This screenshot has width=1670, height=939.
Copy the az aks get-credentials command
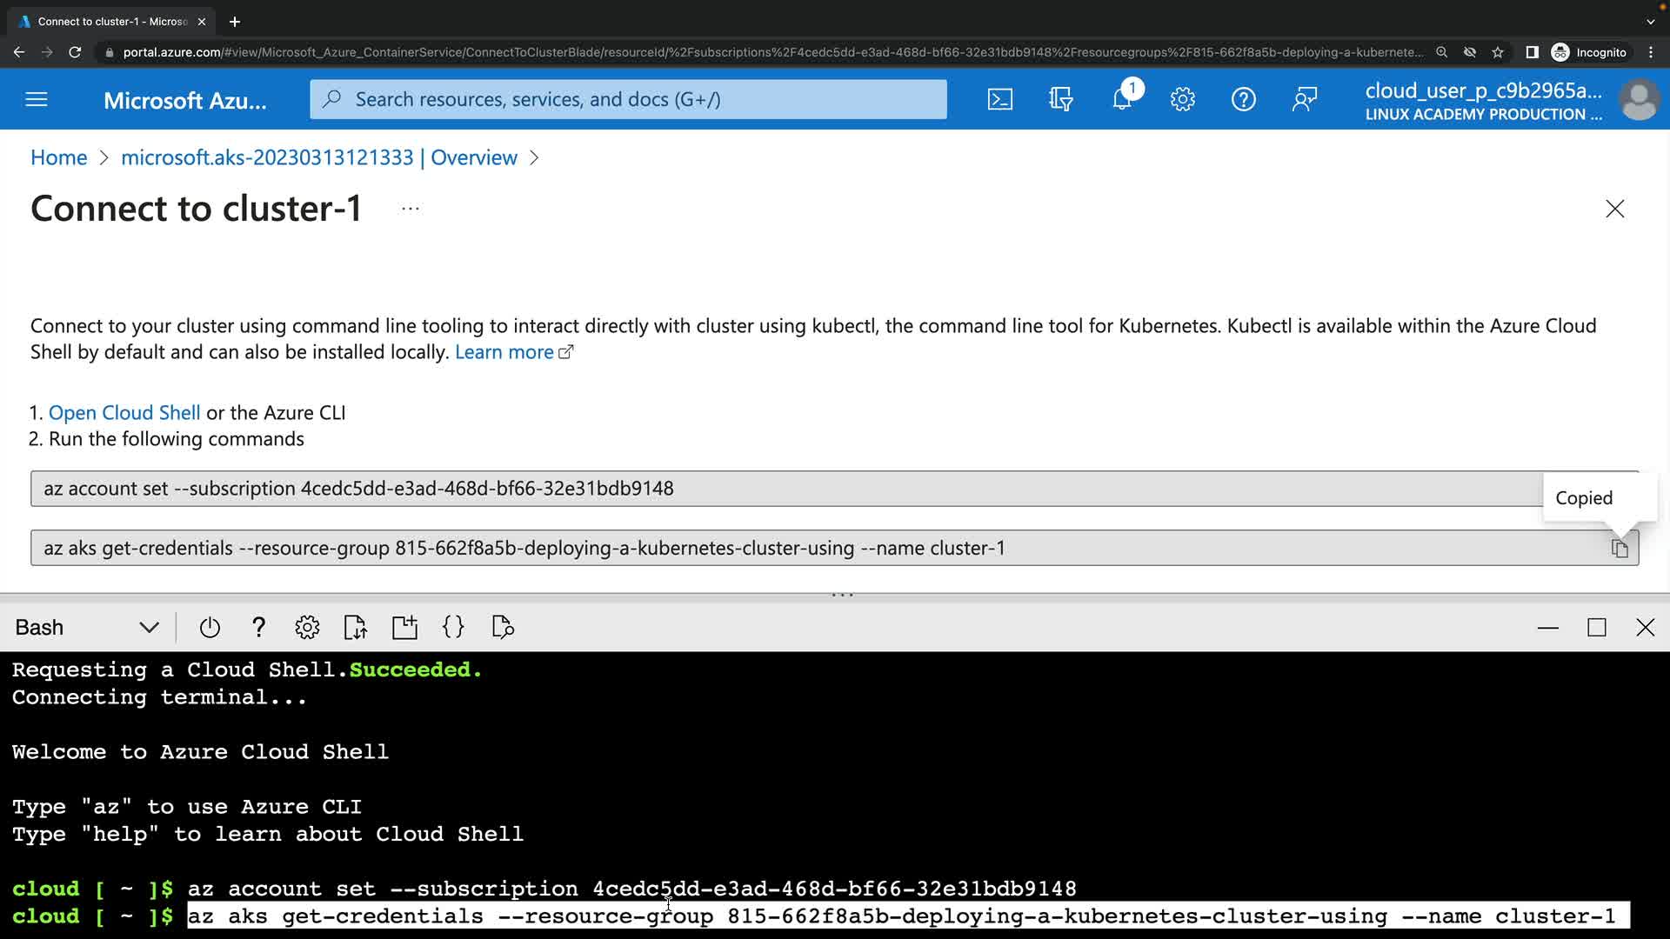(x=1619, y=549)
